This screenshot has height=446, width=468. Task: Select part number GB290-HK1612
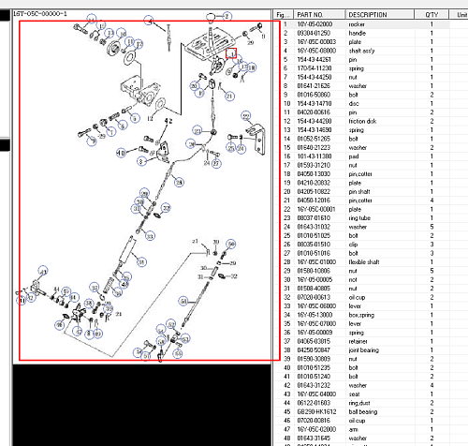(x=316, y=411)
